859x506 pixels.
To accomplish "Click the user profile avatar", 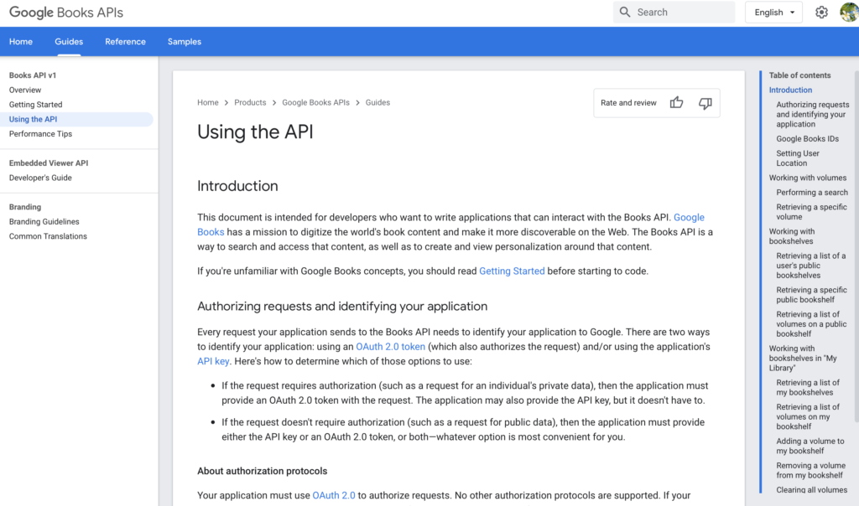I will [x=849, y=12].
